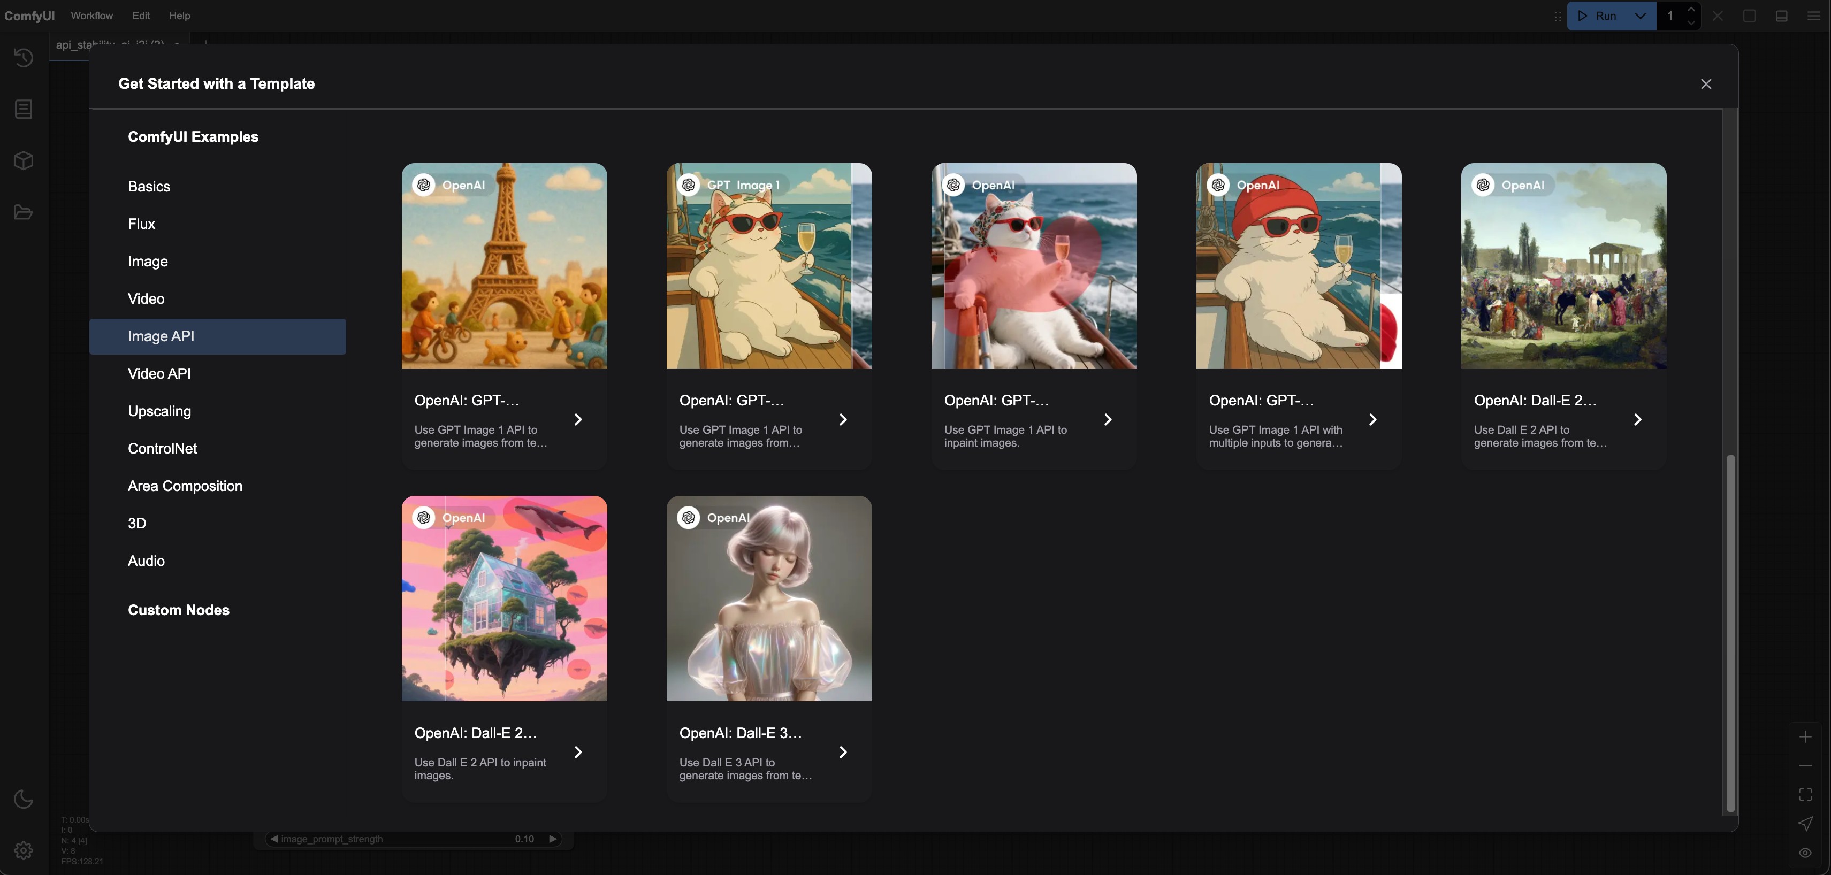Open the workflows folder icon
This screenshot has width=1831, height=875.
(x=24, y=212)
